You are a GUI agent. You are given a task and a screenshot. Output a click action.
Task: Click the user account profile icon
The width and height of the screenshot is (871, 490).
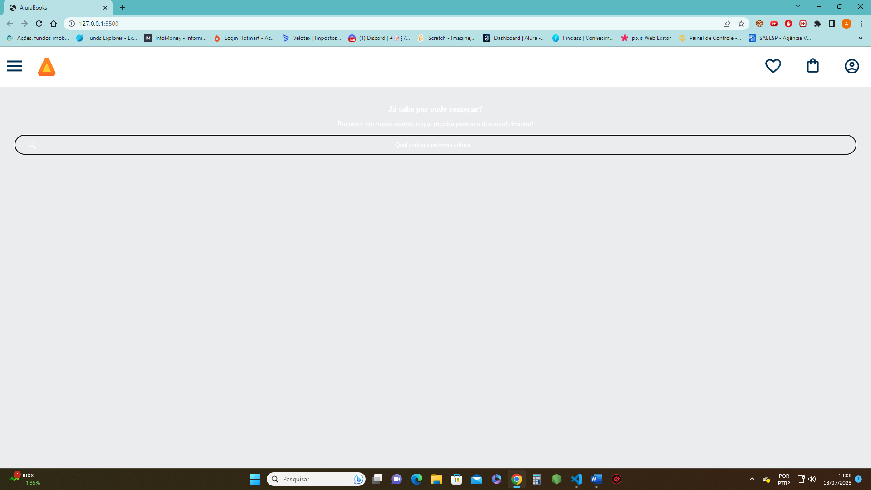pyautogui.click(x=852, y=66)
